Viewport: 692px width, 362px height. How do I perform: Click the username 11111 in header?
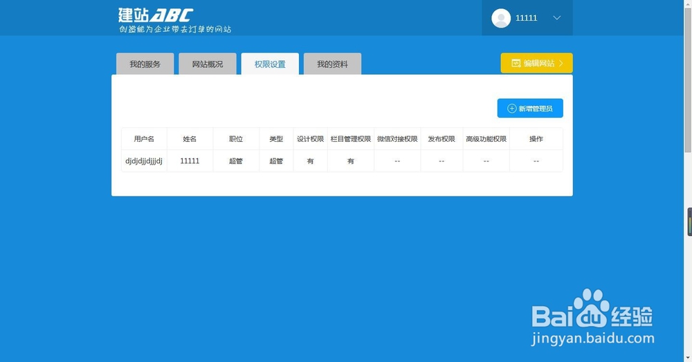coord(526,18)
